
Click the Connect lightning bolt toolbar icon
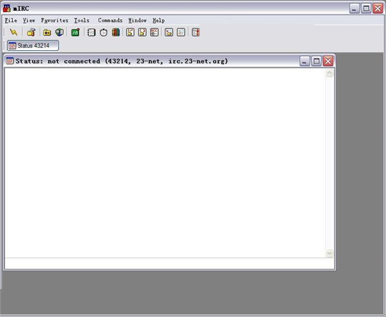(14, 32)
